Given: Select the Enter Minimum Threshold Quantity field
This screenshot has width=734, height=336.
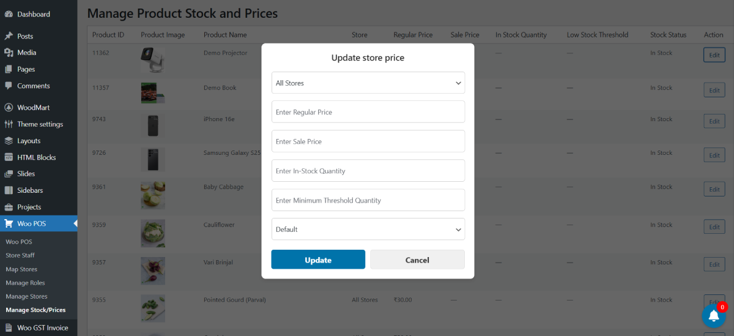Looking at the screenshot, I should [368, 200].
